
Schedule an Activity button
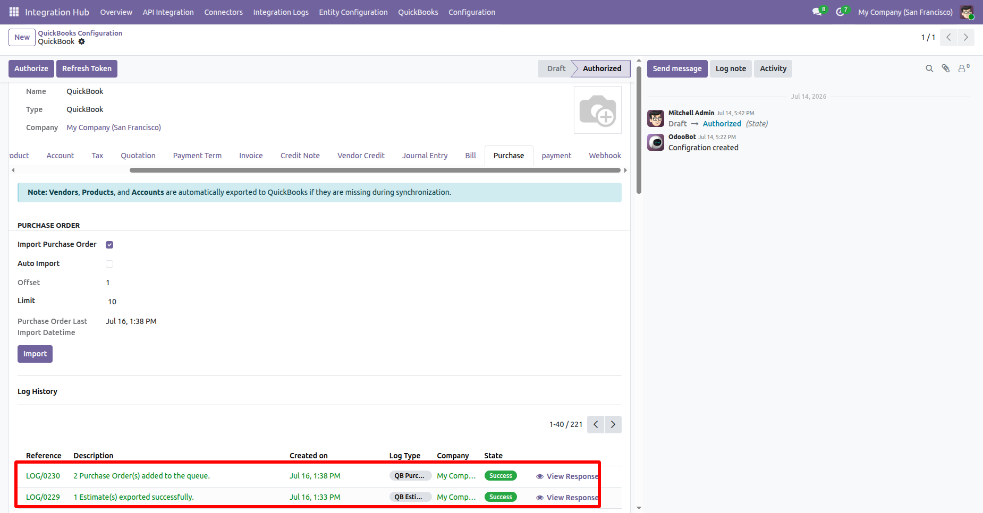coord(773,69)
